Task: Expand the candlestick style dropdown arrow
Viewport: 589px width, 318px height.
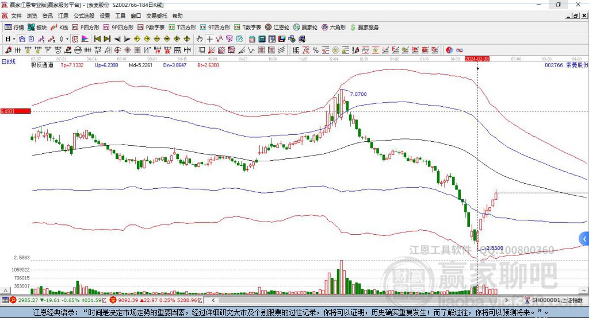Action: [x=67, y=39]
